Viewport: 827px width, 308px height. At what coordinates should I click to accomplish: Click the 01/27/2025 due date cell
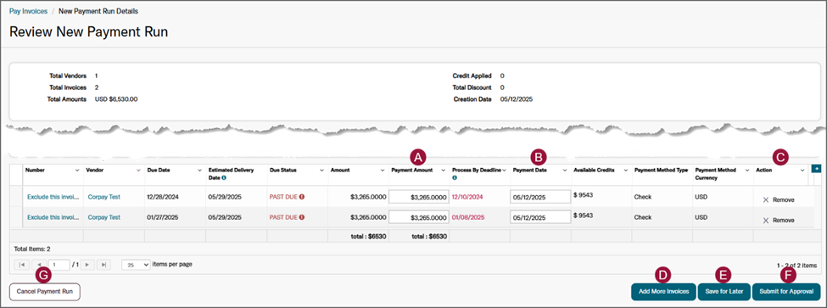tap(164, 217)
